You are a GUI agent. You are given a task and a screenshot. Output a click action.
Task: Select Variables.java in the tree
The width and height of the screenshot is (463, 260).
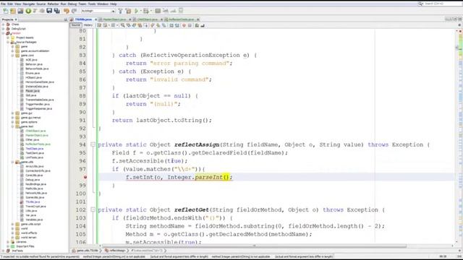(x=34, y=220)
